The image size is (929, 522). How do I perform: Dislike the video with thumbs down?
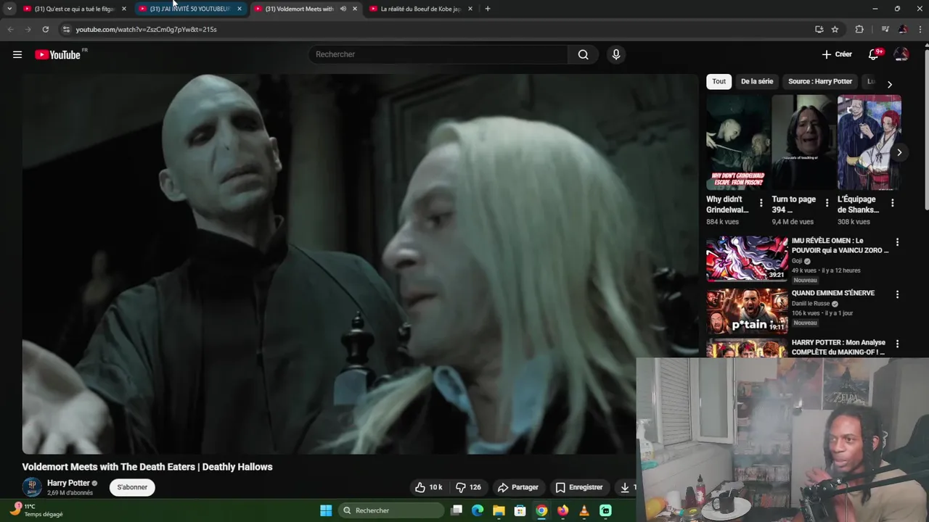[468, 487]
